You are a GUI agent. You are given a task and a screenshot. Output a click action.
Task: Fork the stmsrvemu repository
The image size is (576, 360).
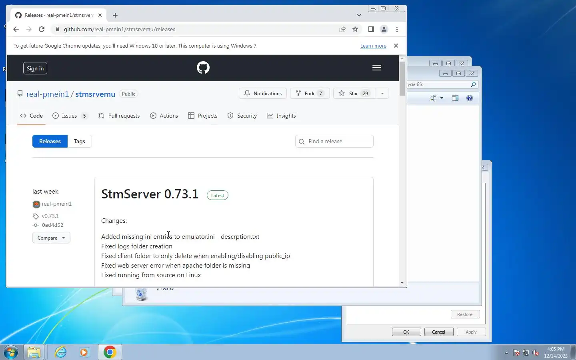pyautogui.click(x=310, y=93)
